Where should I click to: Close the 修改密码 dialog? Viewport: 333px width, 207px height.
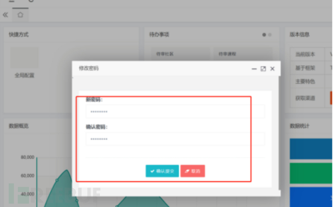[x=272, y=69]
